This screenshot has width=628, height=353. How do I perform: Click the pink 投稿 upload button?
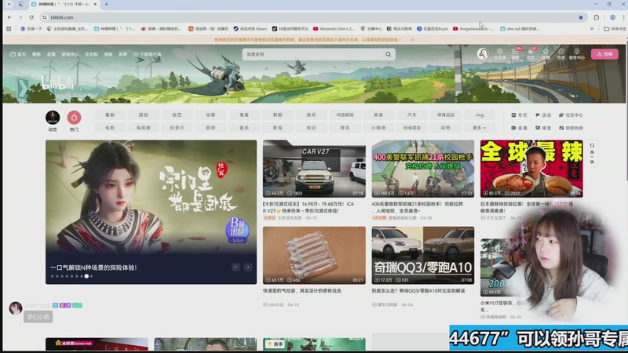604,54
